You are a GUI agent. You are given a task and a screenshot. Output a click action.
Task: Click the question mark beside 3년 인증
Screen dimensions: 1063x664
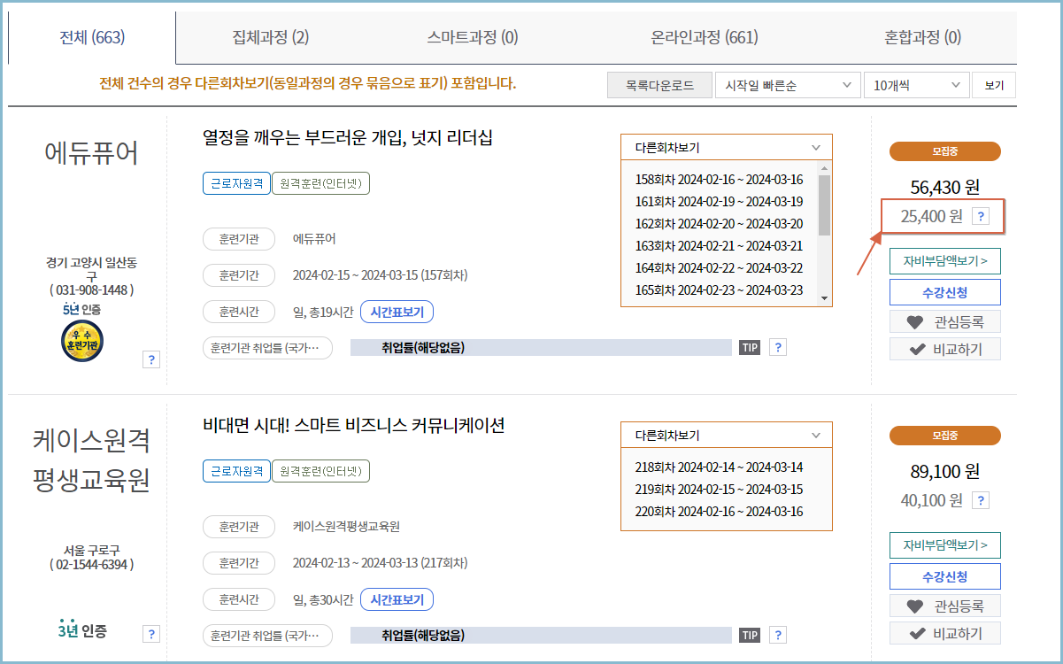point(151,634)
